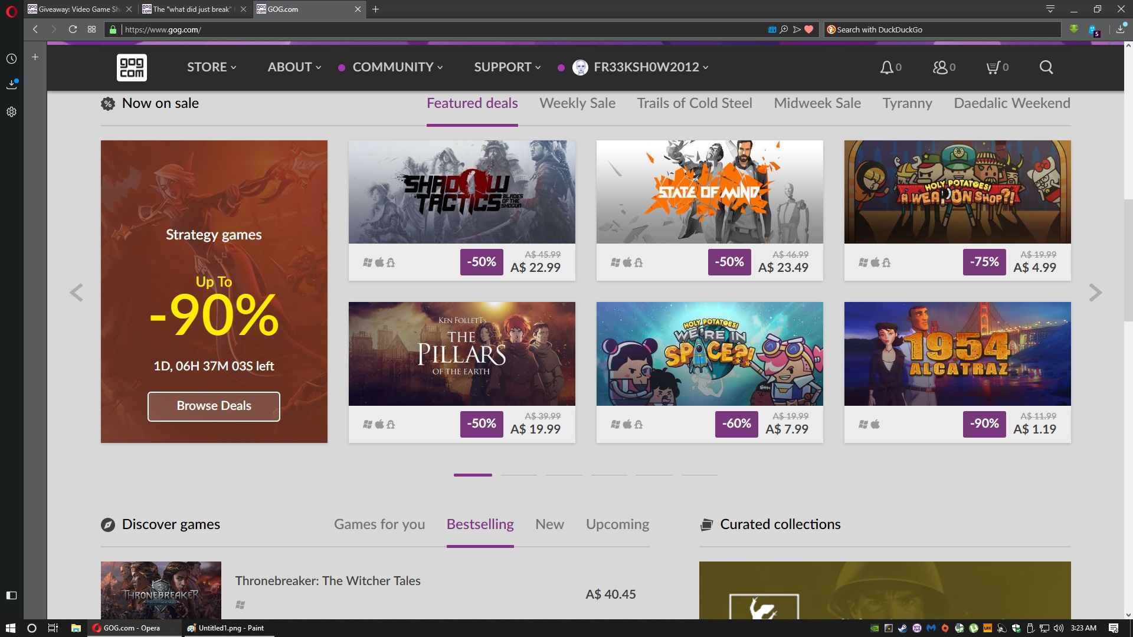Open the shopping cart icon

[x=993, y=67]
